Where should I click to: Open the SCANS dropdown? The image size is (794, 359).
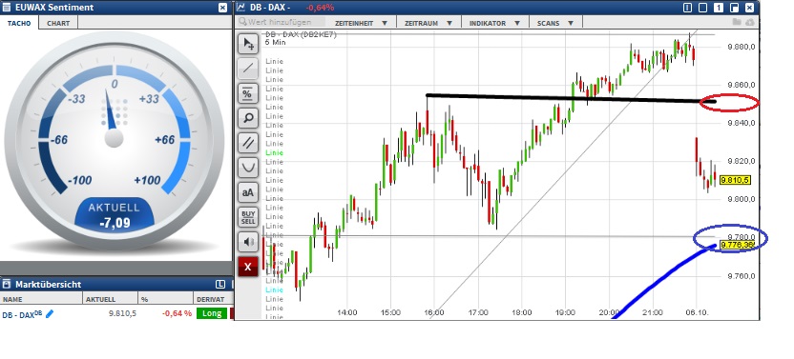click(x=555, y=23)
